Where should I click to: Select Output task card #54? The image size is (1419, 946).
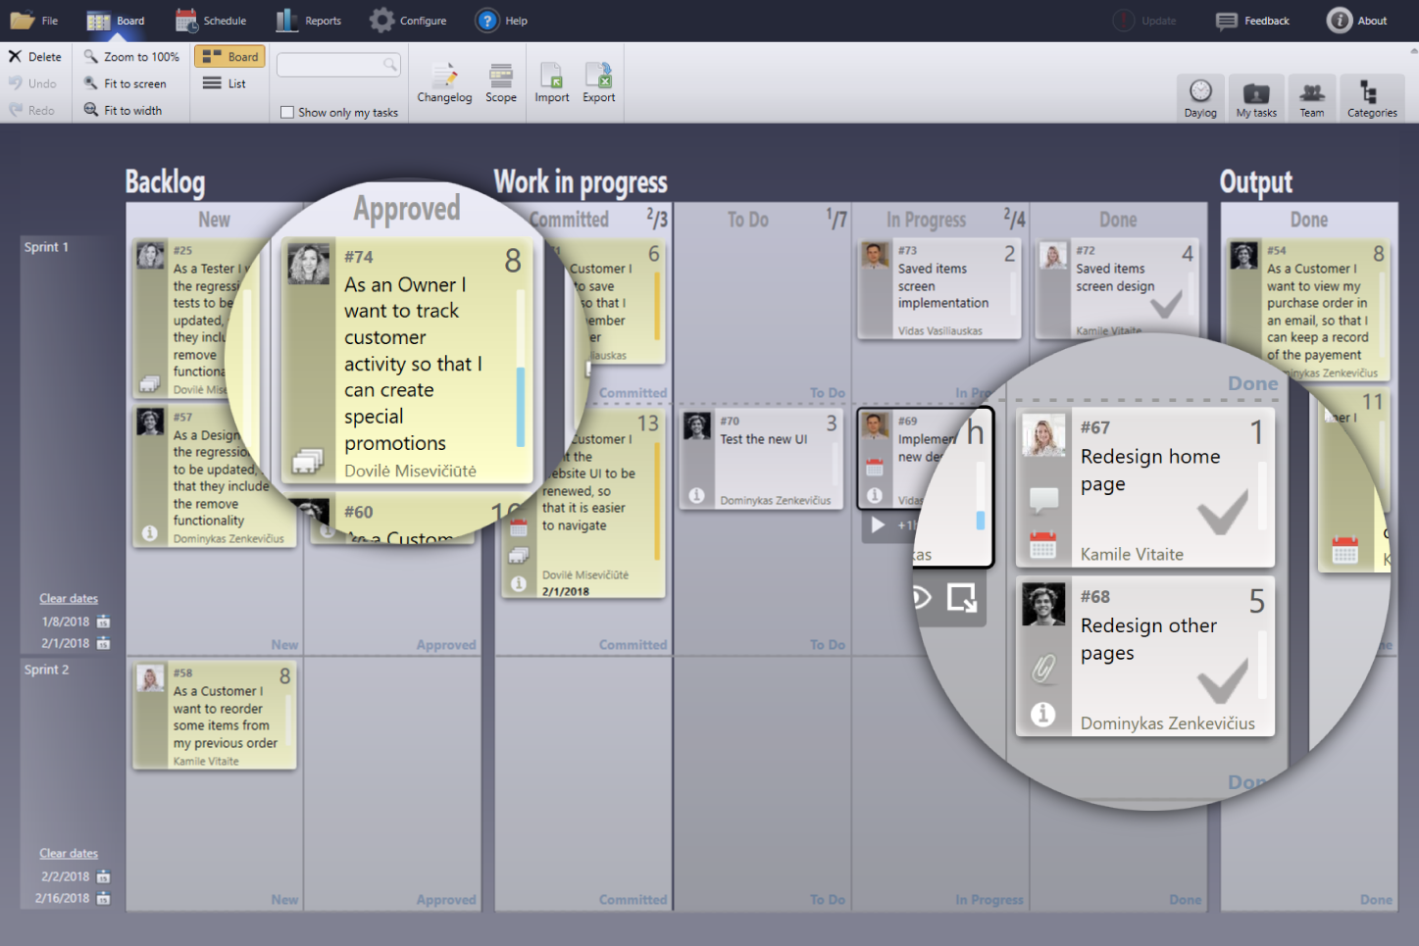1310,310
